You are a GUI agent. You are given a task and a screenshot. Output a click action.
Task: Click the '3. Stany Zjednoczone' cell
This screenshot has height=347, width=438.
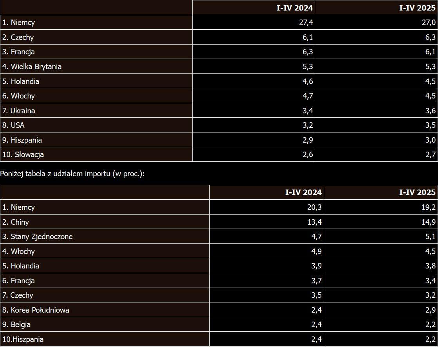click(x=38, y=236)
